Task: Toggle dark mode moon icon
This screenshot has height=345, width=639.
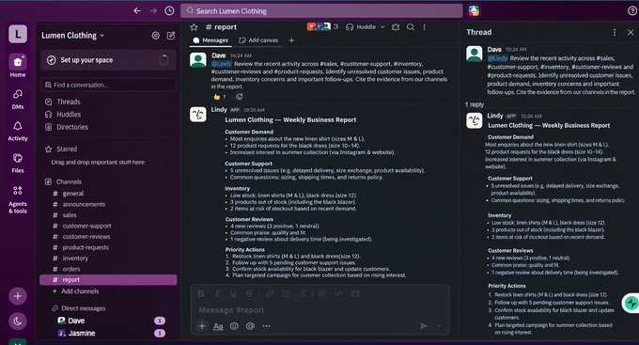Action: pyautogui.click(x=18, y=321)
